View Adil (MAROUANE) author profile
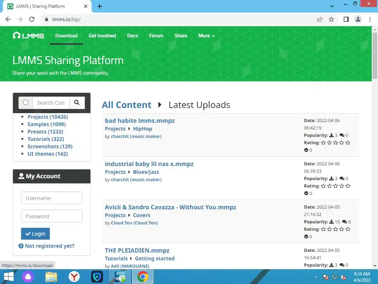The width and height of the screenshot is (378, 284). (x=130, y=266)
